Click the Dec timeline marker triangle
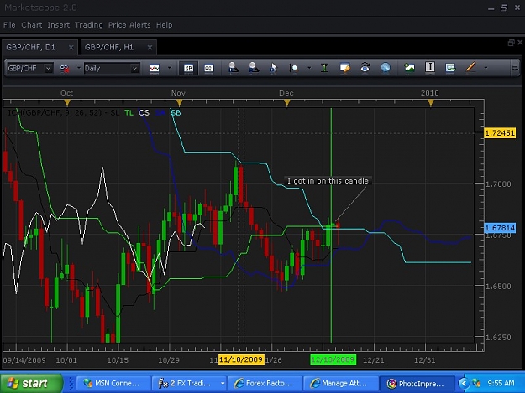 pyautogui.click(x=287, y=102)
